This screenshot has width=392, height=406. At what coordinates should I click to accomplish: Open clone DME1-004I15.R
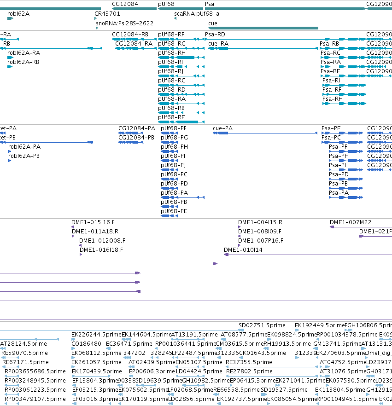coord(260,222)
